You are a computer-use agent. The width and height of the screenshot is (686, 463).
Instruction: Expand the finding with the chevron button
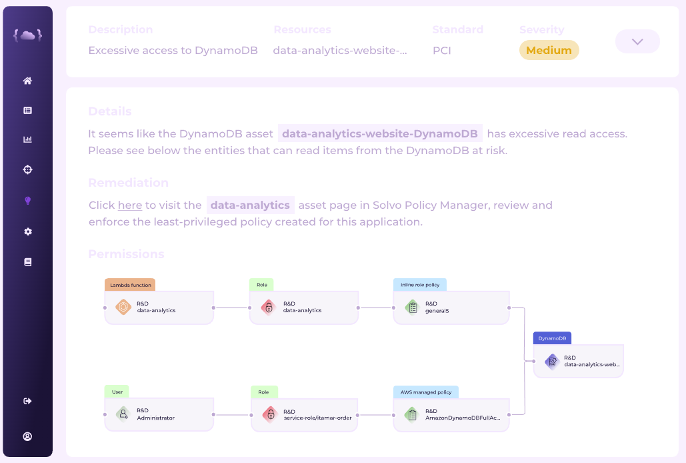[637, 41]
